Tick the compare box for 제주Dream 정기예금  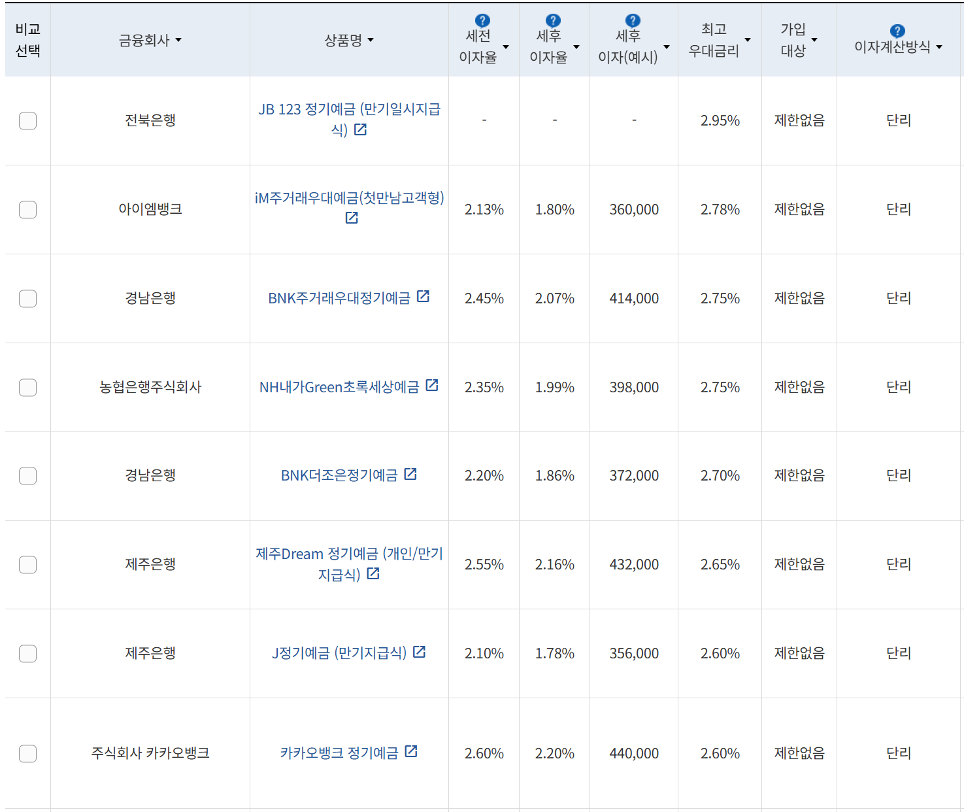pos(27,565)
